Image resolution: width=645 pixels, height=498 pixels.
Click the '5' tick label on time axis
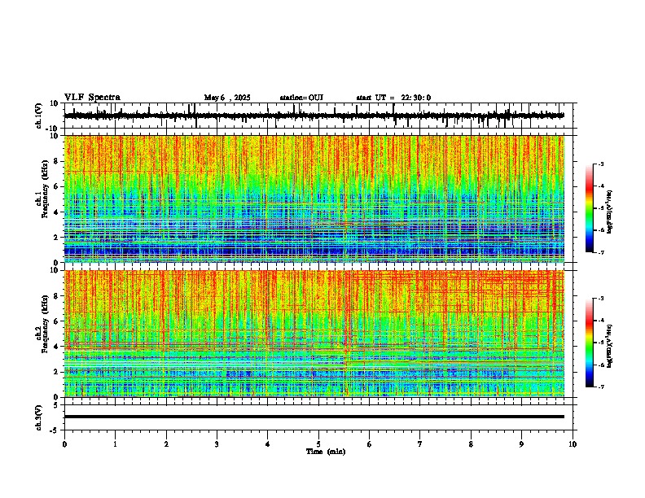[318, 444]
